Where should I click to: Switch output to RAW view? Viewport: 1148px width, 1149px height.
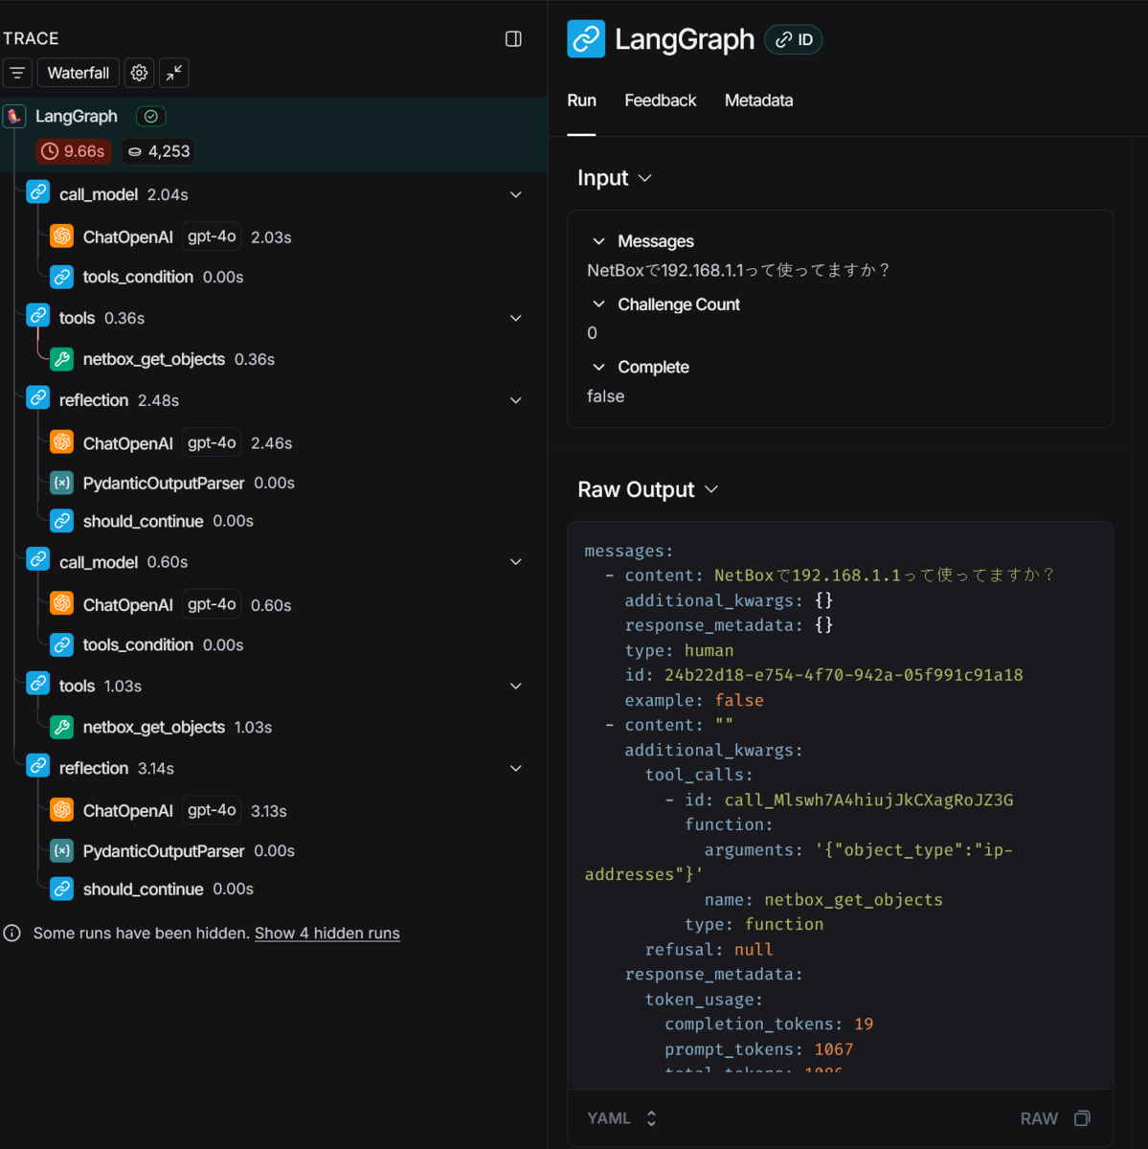(x=1039, y=1118)
